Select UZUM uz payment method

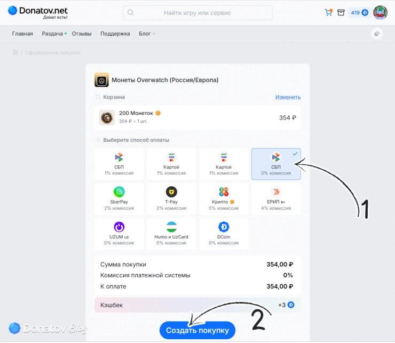(119, 234)
